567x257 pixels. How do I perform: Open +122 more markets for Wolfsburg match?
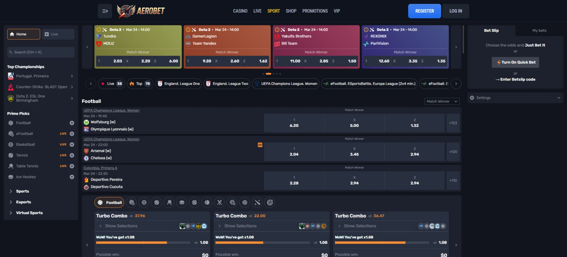(453, 123)
